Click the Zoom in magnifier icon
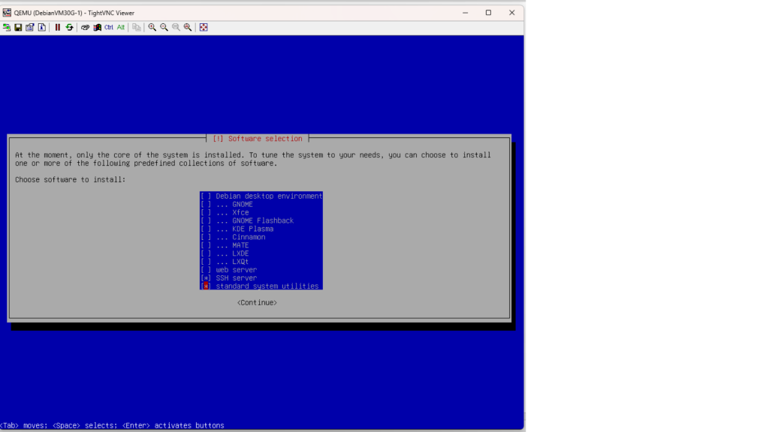This screenshot has width=769, height=432. pos(152,27)
